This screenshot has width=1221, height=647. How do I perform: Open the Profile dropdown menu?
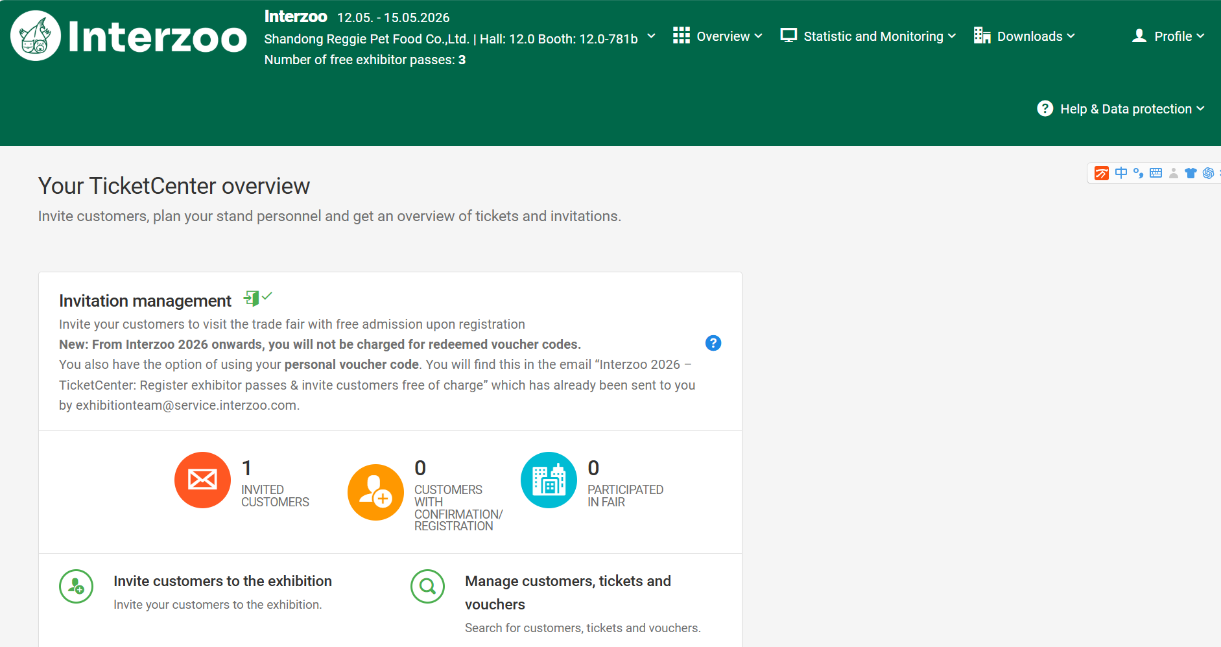tap(1168, 36)
